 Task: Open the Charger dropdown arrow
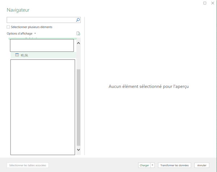(152, 165)
